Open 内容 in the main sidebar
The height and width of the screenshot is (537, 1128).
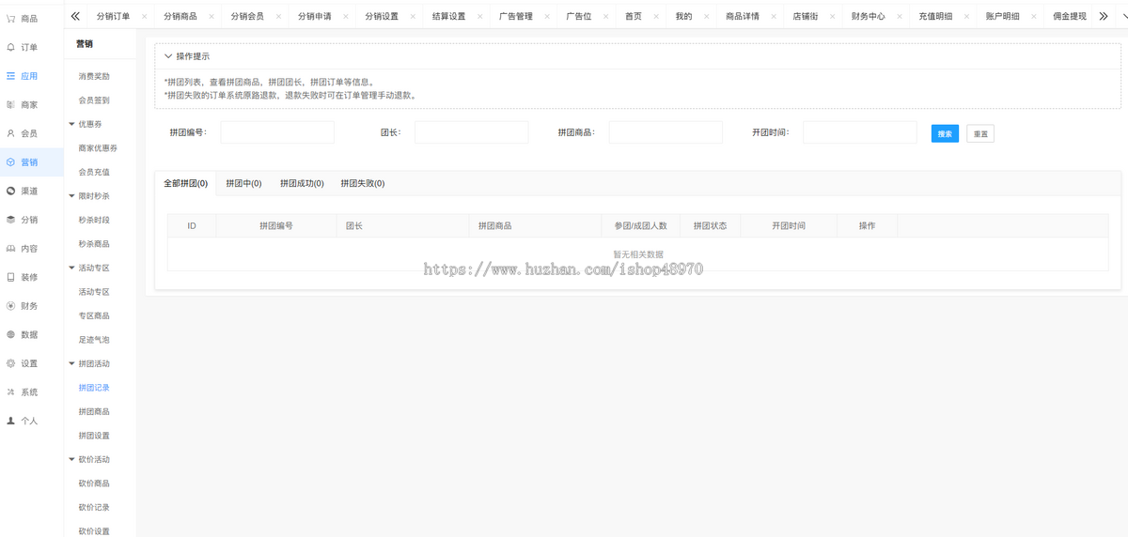28,249
